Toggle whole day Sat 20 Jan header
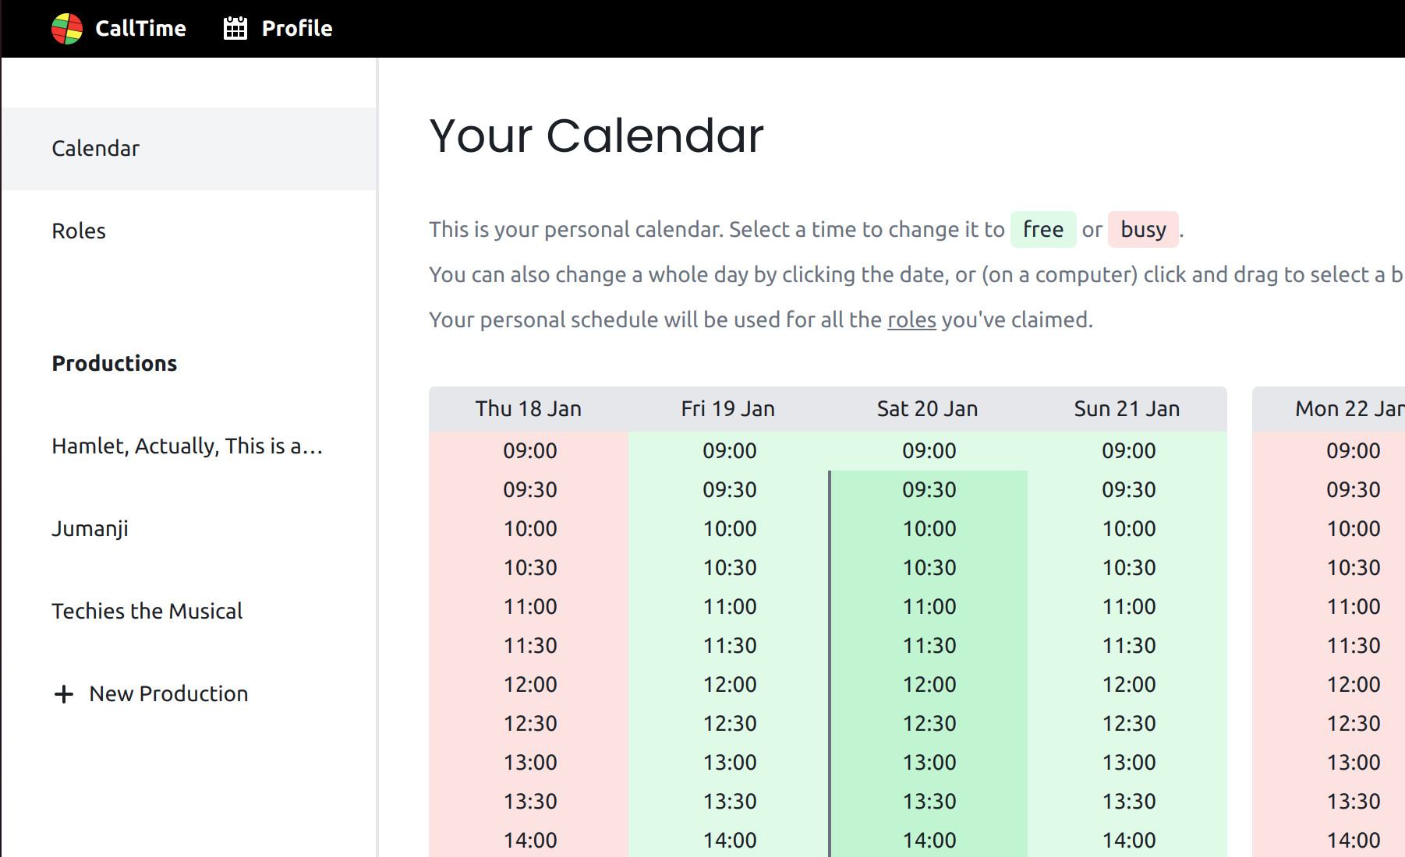 click(928, 409)
